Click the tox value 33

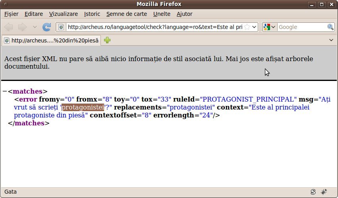point(164,99)
